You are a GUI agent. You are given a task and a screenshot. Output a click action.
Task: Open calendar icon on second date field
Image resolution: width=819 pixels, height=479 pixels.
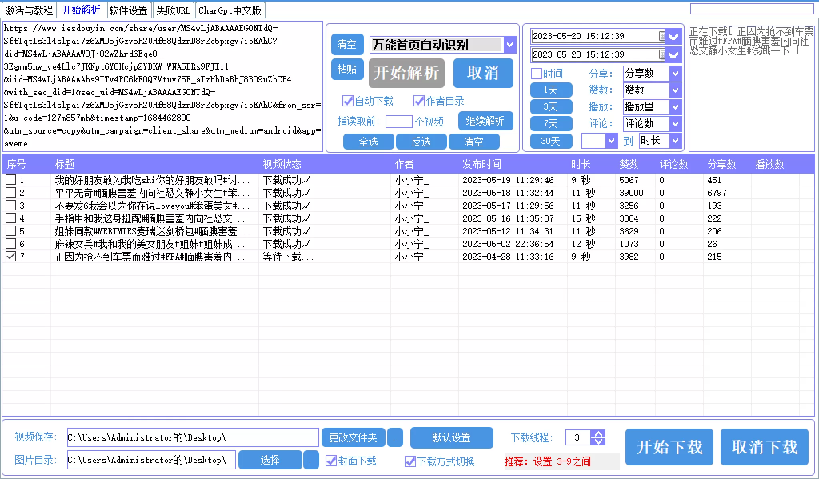coord(662,54)
